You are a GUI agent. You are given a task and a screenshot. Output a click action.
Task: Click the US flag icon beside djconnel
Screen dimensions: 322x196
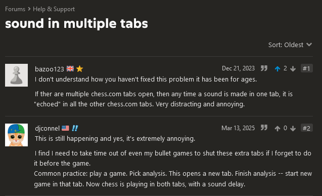click(x=65, y=128)
